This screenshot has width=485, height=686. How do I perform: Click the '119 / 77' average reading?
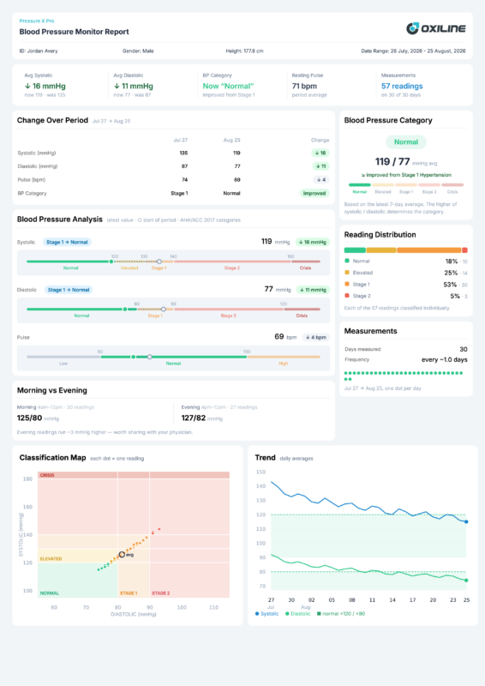[392, 162]
